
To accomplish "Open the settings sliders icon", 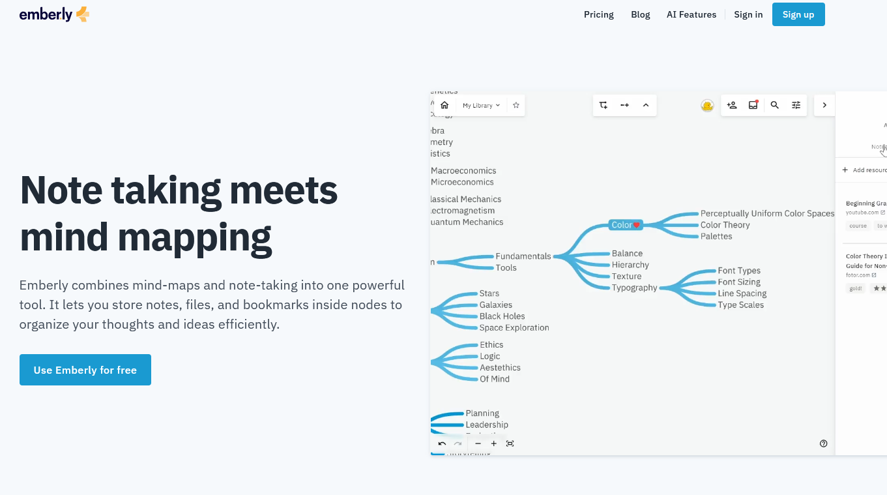I will pos(796,105).
